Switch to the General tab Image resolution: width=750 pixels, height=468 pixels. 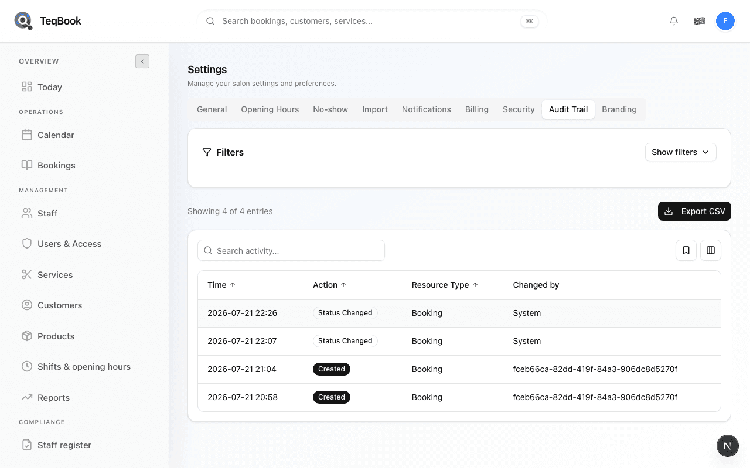tap(212, 109)
